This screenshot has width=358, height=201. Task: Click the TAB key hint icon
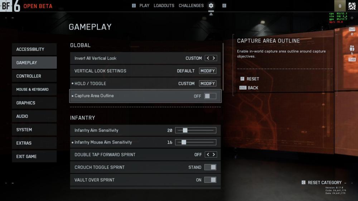pos(352,59)
